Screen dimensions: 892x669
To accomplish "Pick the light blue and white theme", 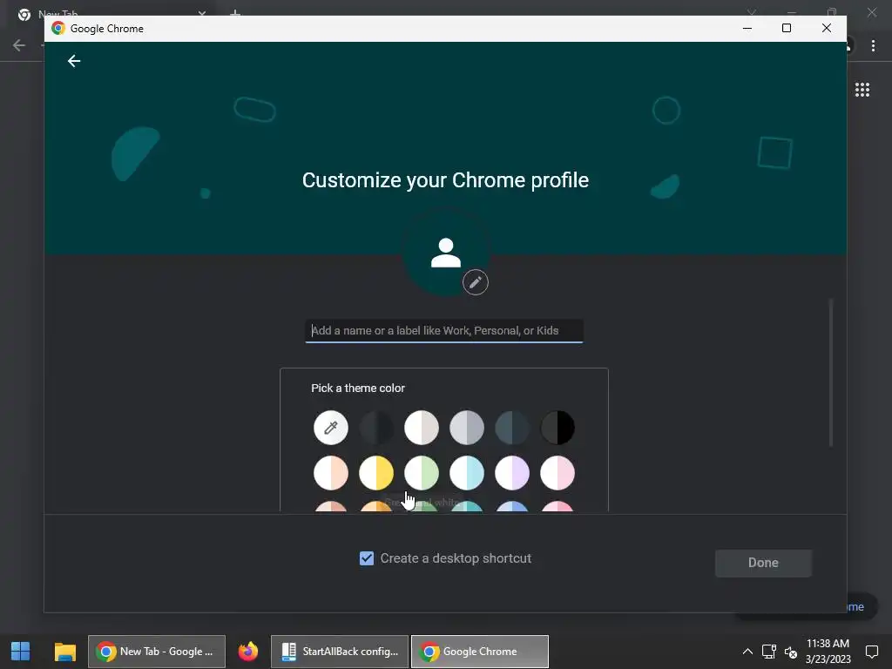I will (x=467, y=473).
